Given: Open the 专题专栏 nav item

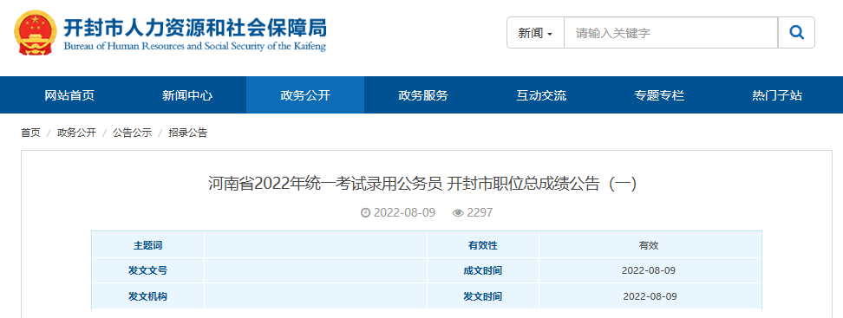Looking at the screenshot, I should point(659,95).
